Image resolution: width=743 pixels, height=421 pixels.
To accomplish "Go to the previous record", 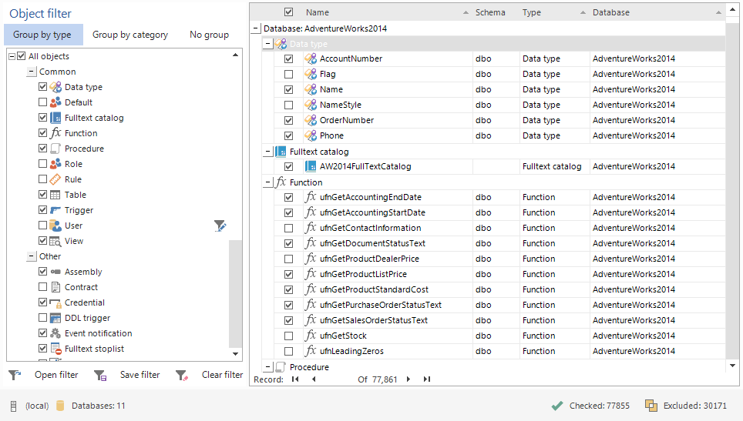I will coord(314,379).
